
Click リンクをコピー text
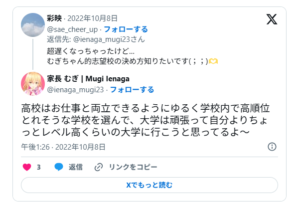click(133, 167)
